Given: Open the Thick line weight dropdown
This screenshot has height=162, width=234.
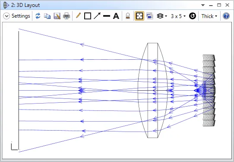Looking at the screenshot, I should pyautogui.click(x=209, y=16).
